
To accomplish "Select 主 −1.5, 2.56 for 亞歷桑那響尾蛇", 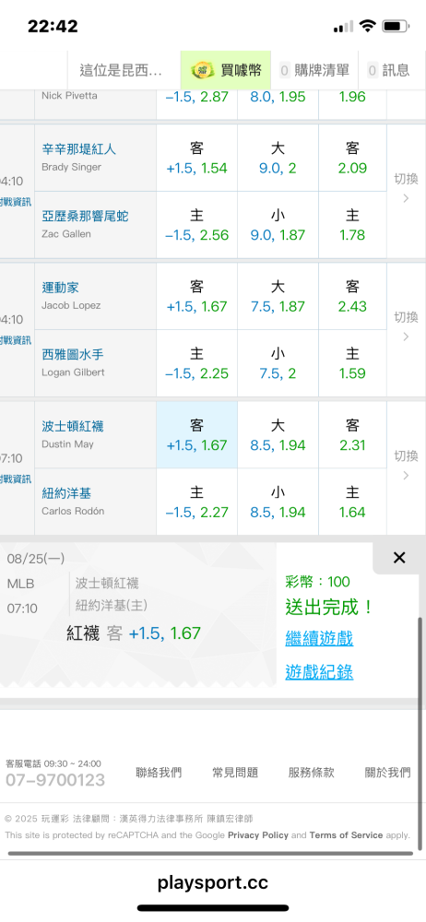I will coord(196,225).
